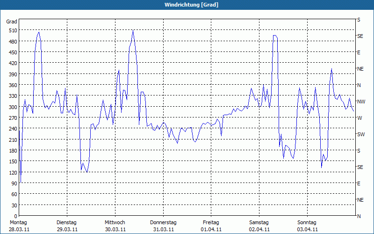Click the W compass label on right axis

360,118
